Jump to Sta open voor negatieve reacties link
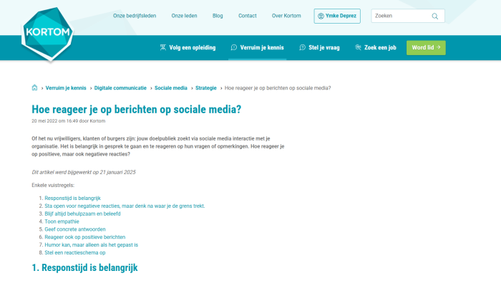The height and width of the screenshot is (281, 501). tap(125, 206)
